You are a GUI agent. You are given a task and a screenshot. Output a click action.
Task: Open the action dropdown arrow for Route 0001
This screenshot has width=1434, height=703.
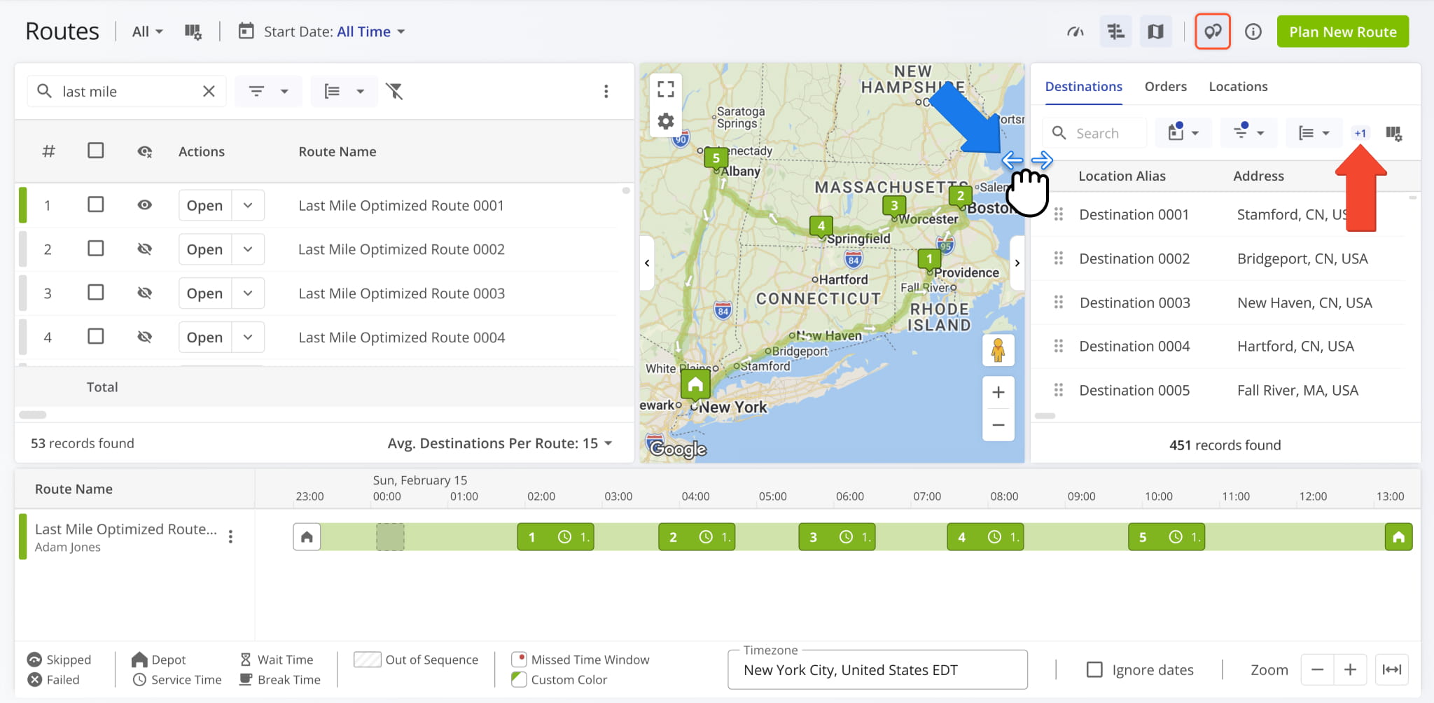pyautogui.click(x=248, y=205)
